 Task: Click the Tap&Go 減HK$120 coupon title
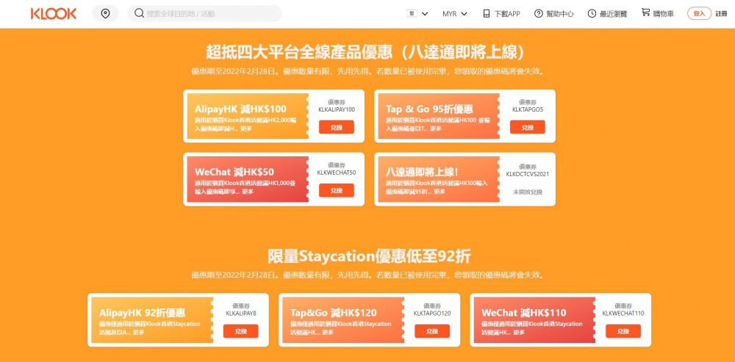click(x=333, y=313)
